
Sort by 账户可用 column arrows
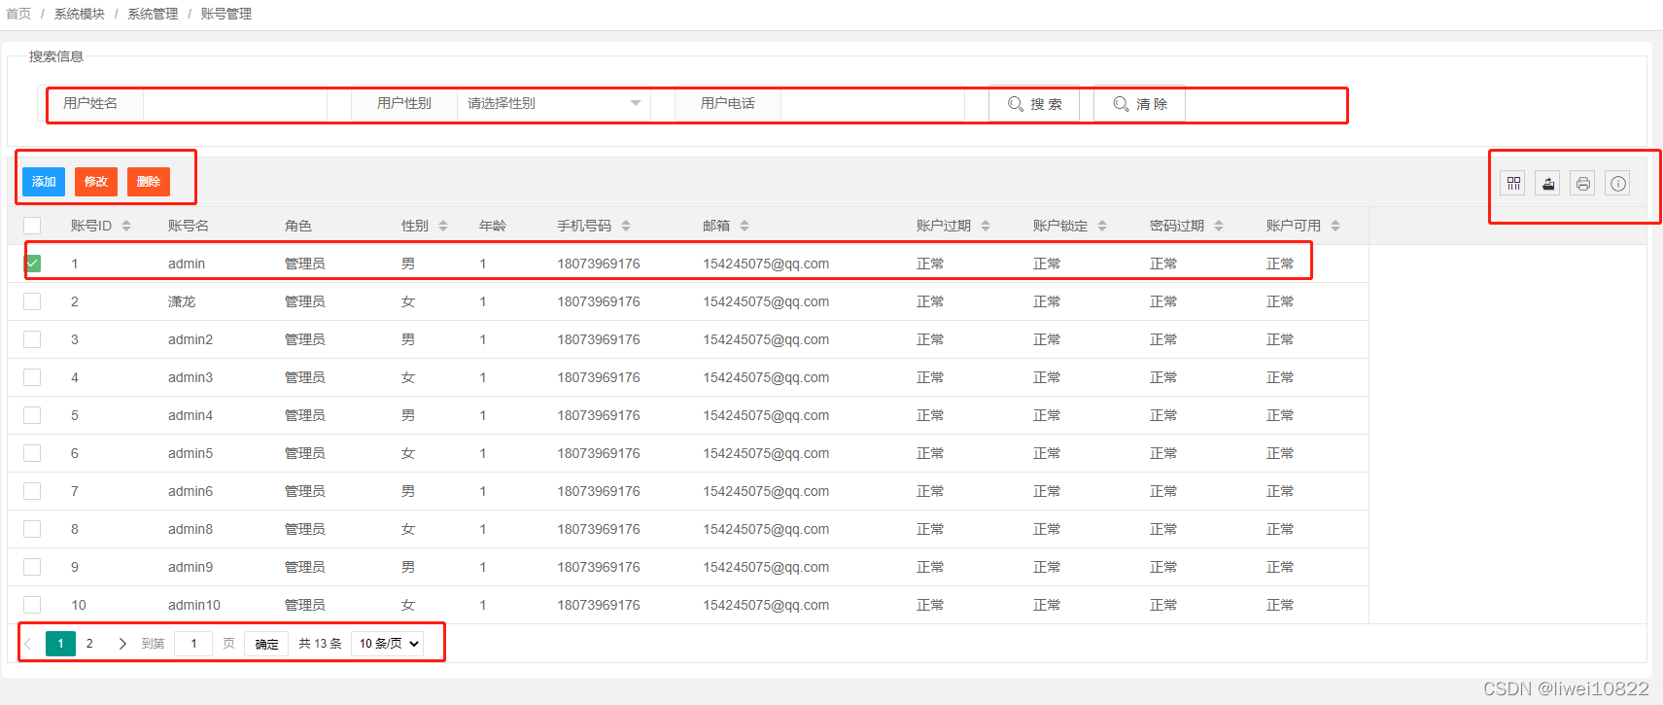tap(1335, 226)
